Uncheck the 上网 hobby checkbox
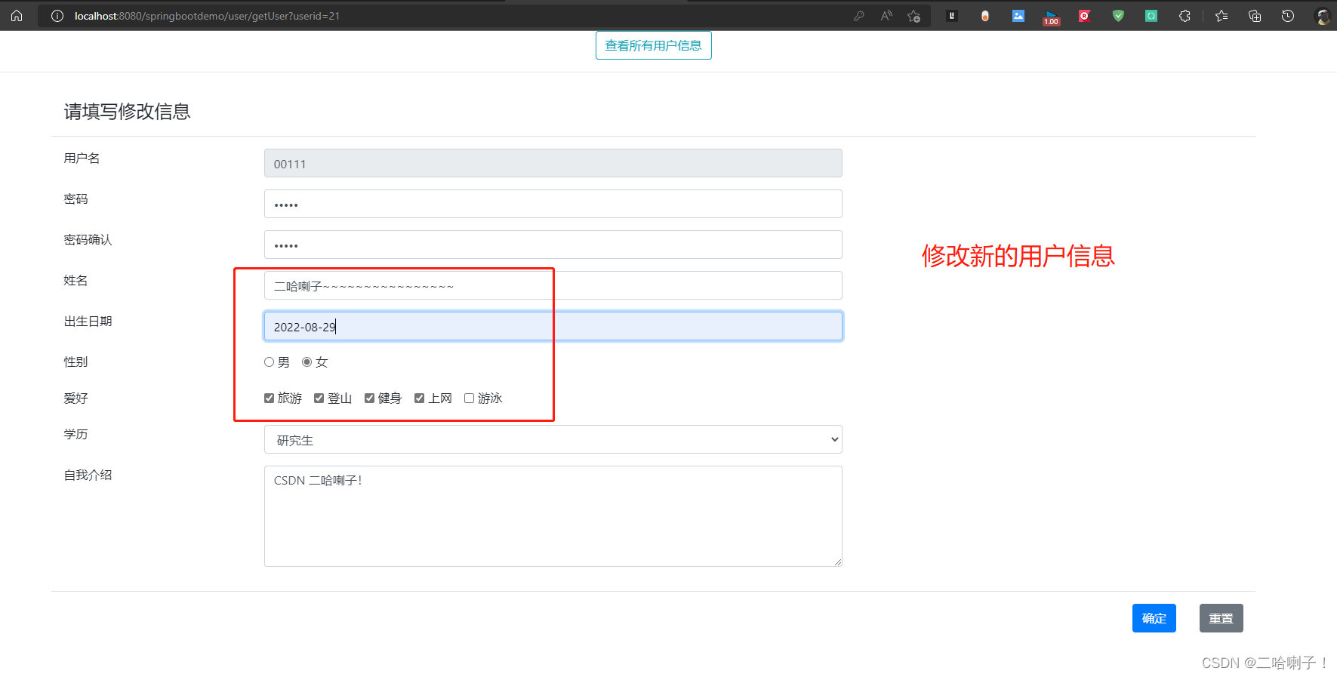This screenshot has height=677, width=1337. (x=419, y=399)
